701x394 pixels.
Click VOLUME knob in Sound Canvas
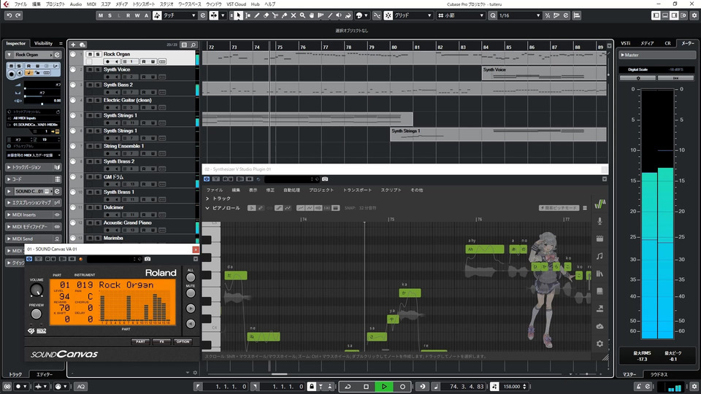(37, 290)
